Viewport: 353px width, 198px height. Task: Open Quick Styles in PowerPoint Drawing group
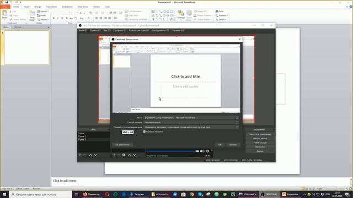coord(189,15)
